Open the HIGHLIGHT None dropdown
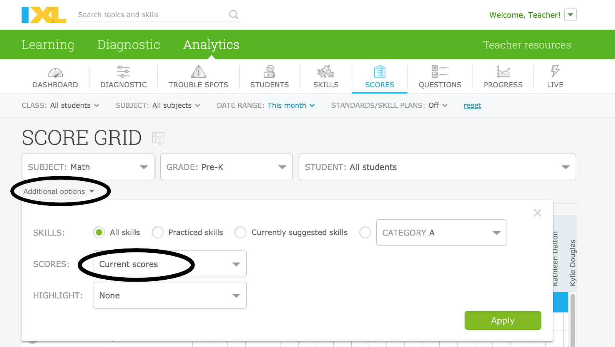This screenshot has width=615, height=347. click(x=169, y=295)
